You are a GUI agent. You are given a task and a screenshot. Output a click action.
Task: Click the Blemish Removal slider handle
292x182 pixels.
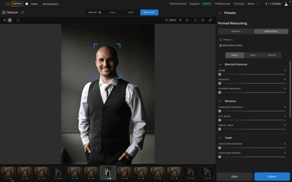coord(220,92)
